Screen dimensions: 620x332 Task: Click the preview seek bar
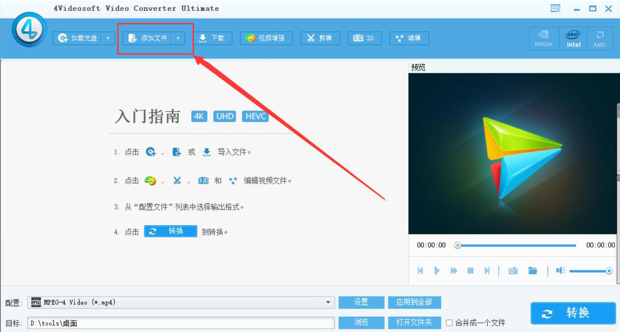pyautogui.click(x=515, y=246)
